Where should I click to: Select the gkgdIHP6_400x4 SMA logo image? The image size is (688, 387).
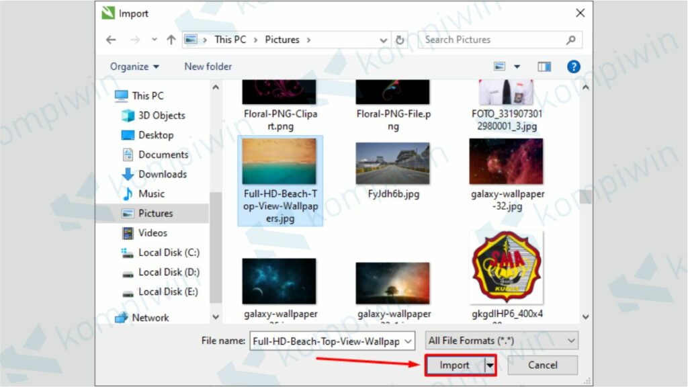click(507, 267)
